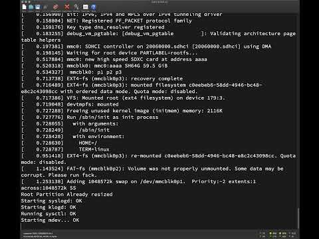Click the line 'Starting syslogd: OK'
This screenshot has width=319, height=239.
point(52,201)
